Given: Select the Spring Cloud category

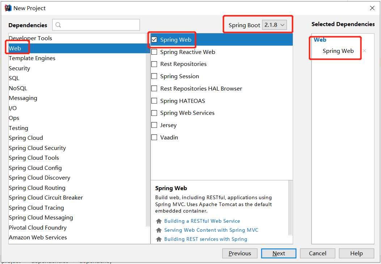Looking at the screenshot, I should 77,138.
